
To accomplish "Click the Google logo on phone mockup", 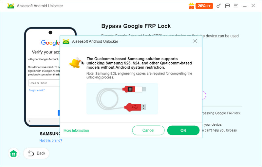I will [x=50, y=43].
